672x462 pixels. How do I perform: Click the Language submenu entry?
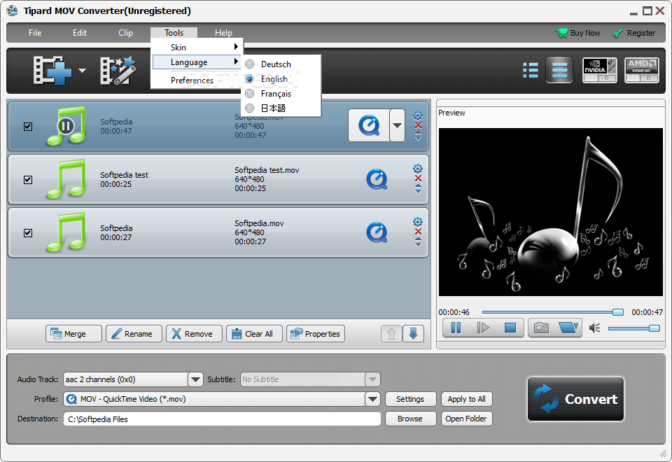pos(197,62)
